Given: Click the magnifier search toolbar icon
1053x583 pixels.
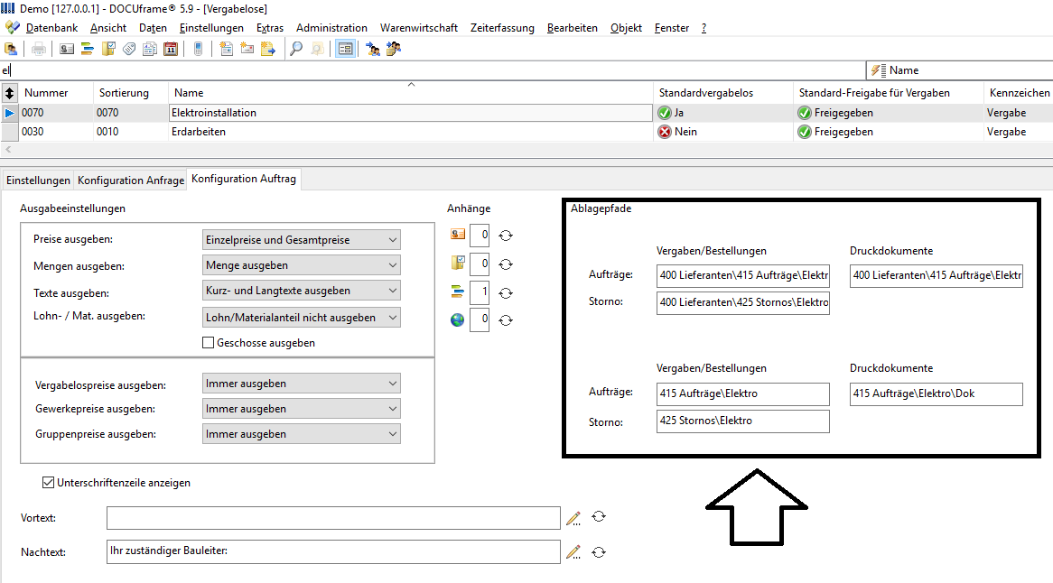Looking at the screenshot, I should point(296,49).
